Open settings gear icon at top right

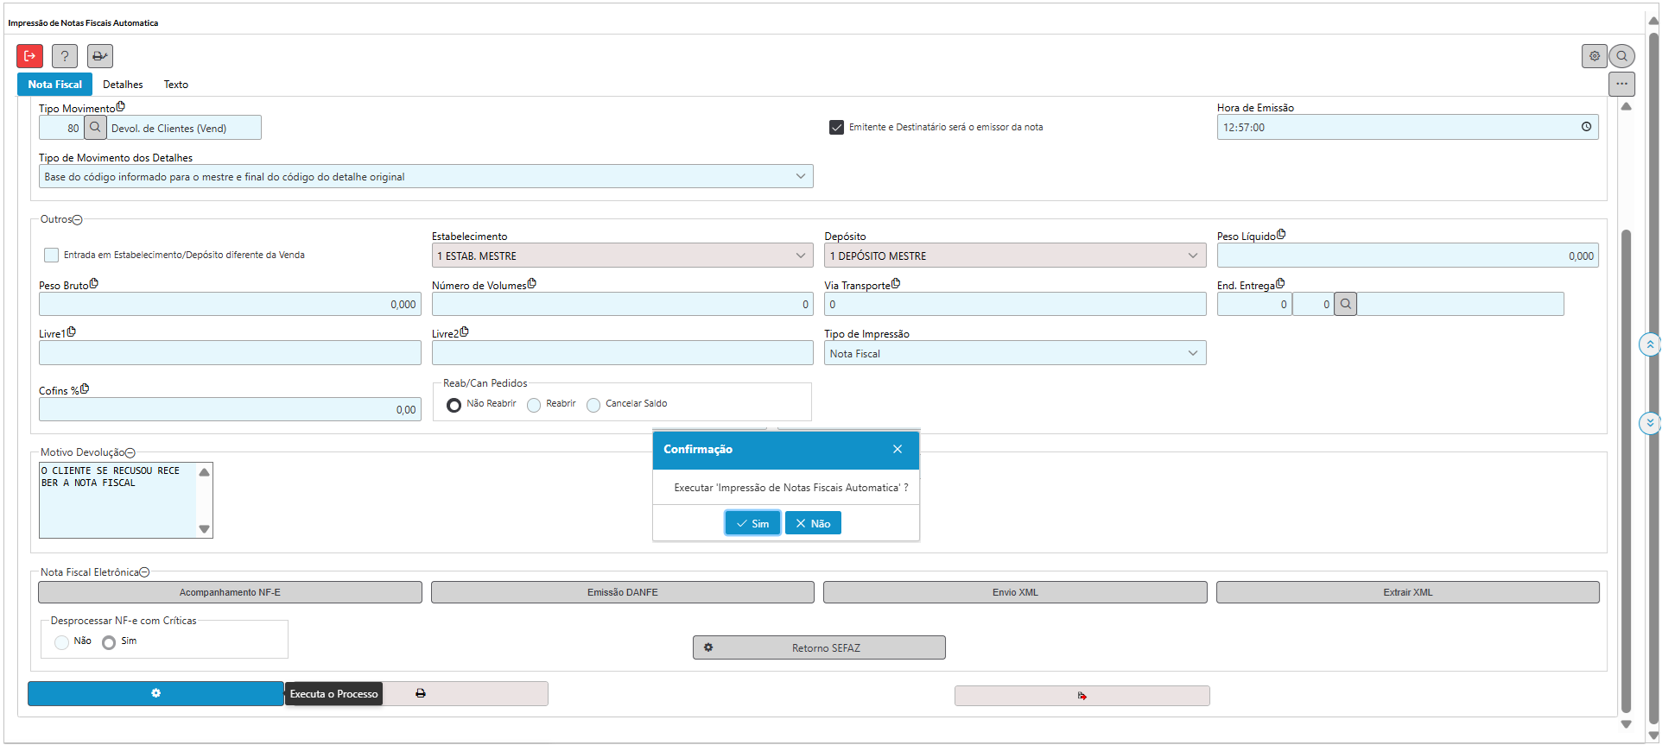1594,56
